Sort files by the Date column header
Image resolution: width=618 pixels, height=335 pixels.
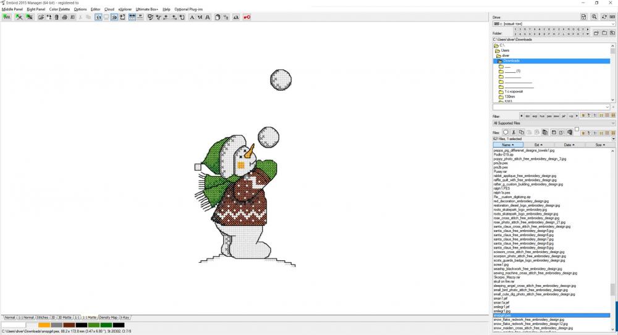pos(569,145)
